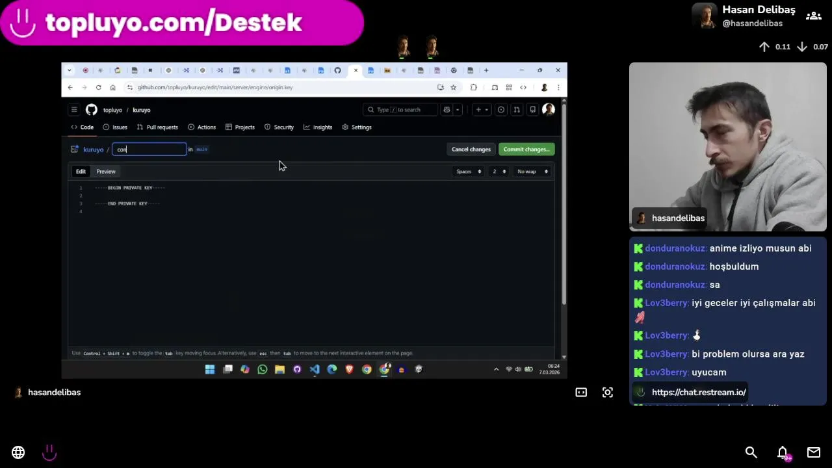Toggle fullscreen focus icon below video

(608, 393)
